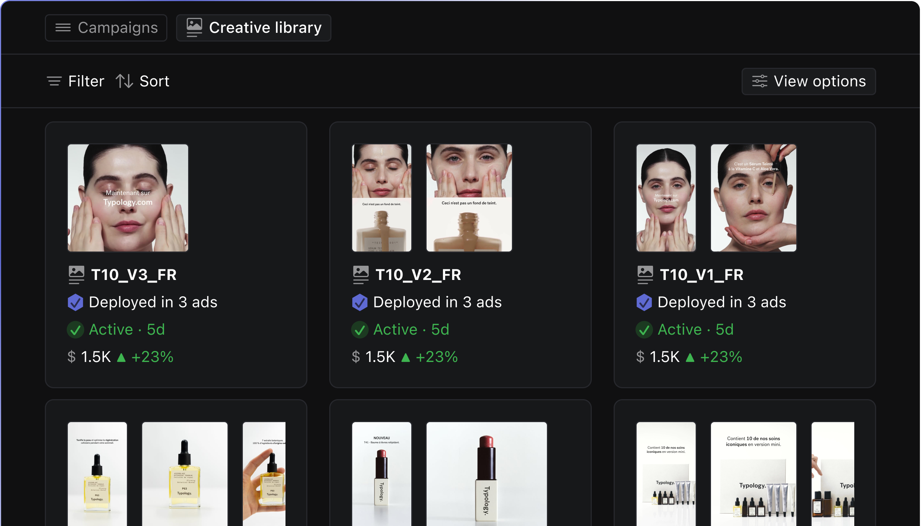Open the Sort options

point(143,81)
